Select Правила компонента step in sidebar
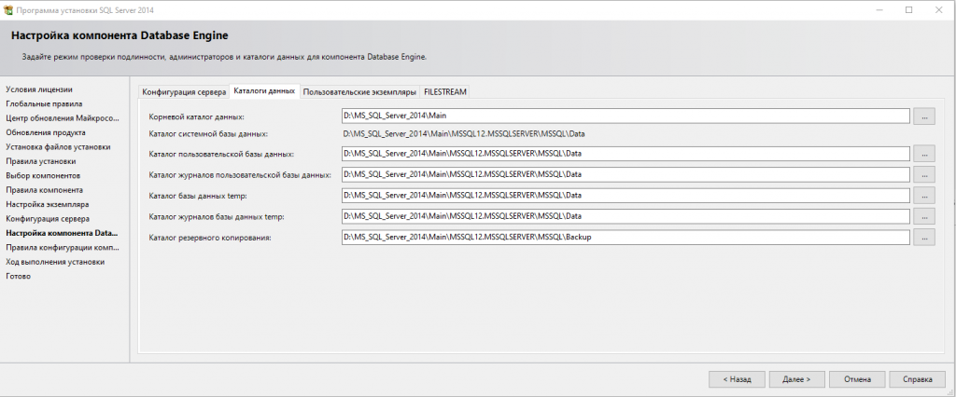This screenshot has width=956, height=397. point(45,190)
